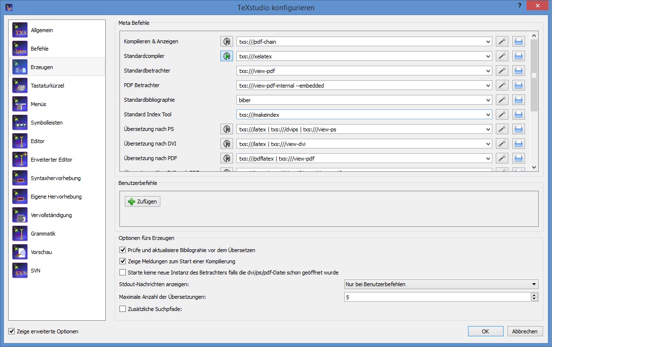Reset Übersetzung nach PDF with blue icon
The image size is (663, 347).
tap(519, 159)
